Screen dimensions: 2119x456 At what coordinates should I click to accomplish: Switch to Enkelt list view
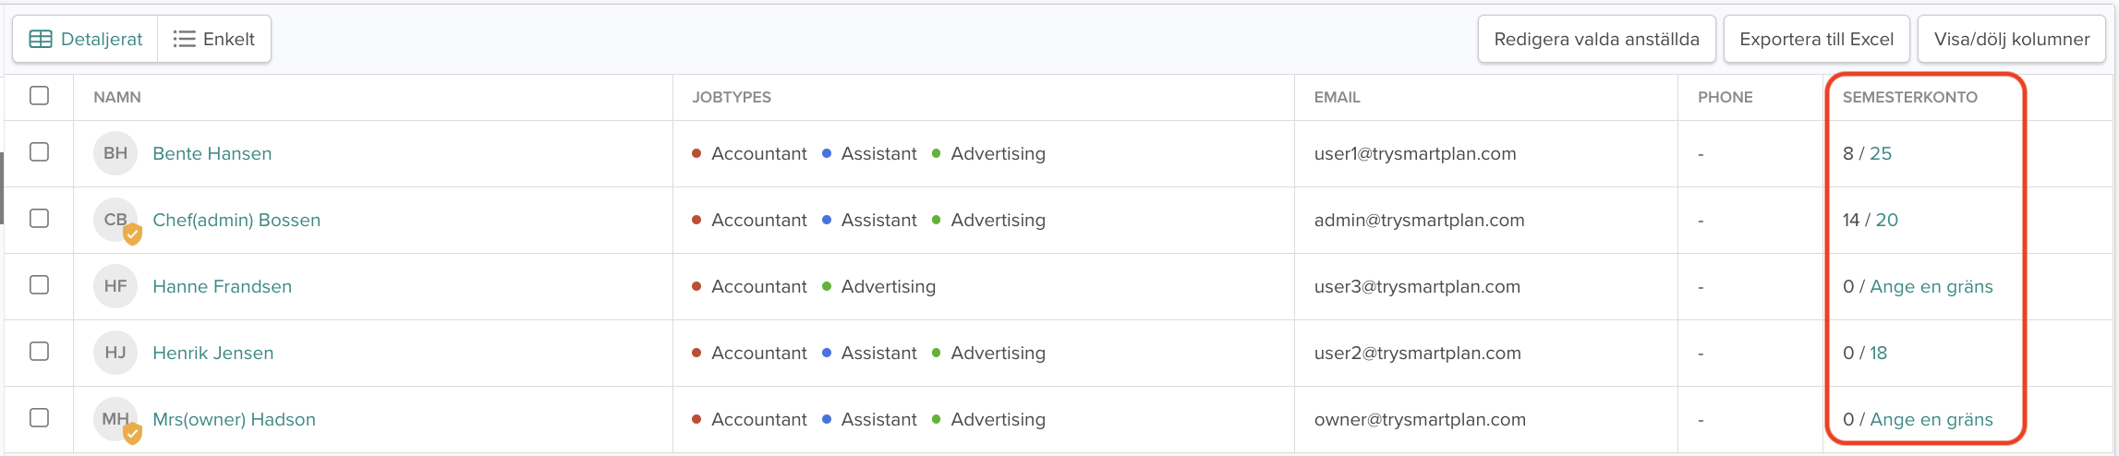click(x=214, y=39)
